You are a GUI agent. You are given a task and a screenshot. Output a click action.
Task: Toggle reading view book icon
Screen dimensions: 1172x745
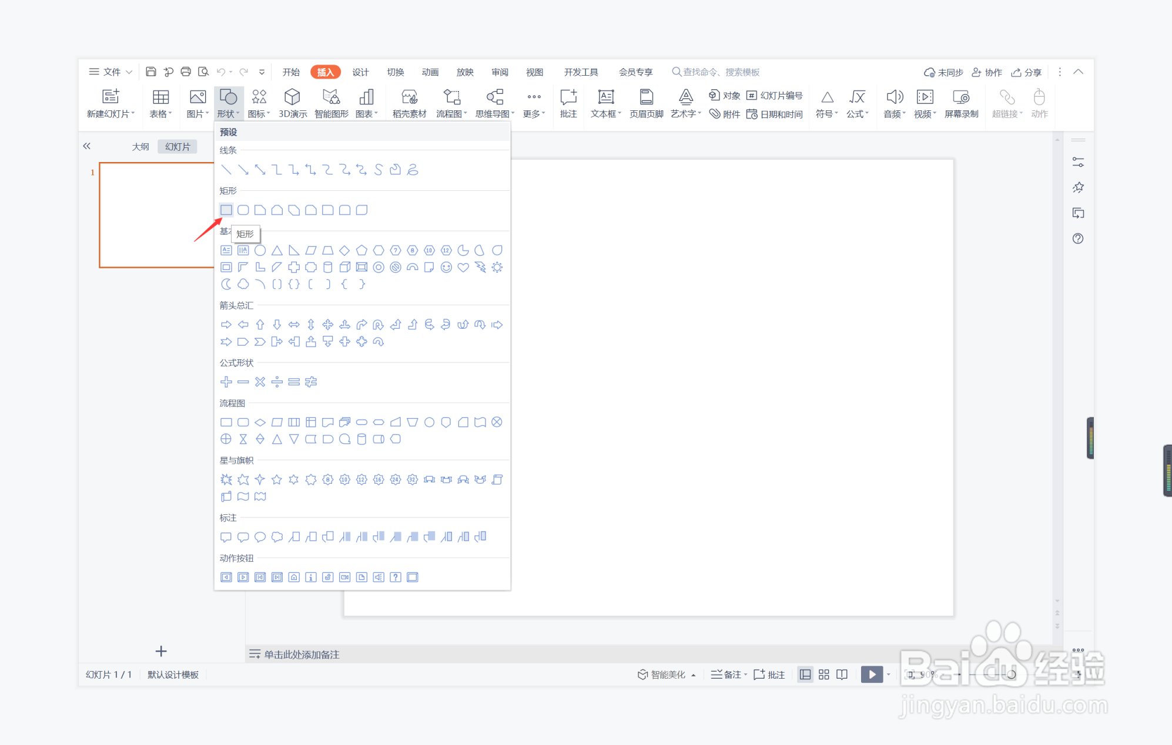tap(842, 675)
